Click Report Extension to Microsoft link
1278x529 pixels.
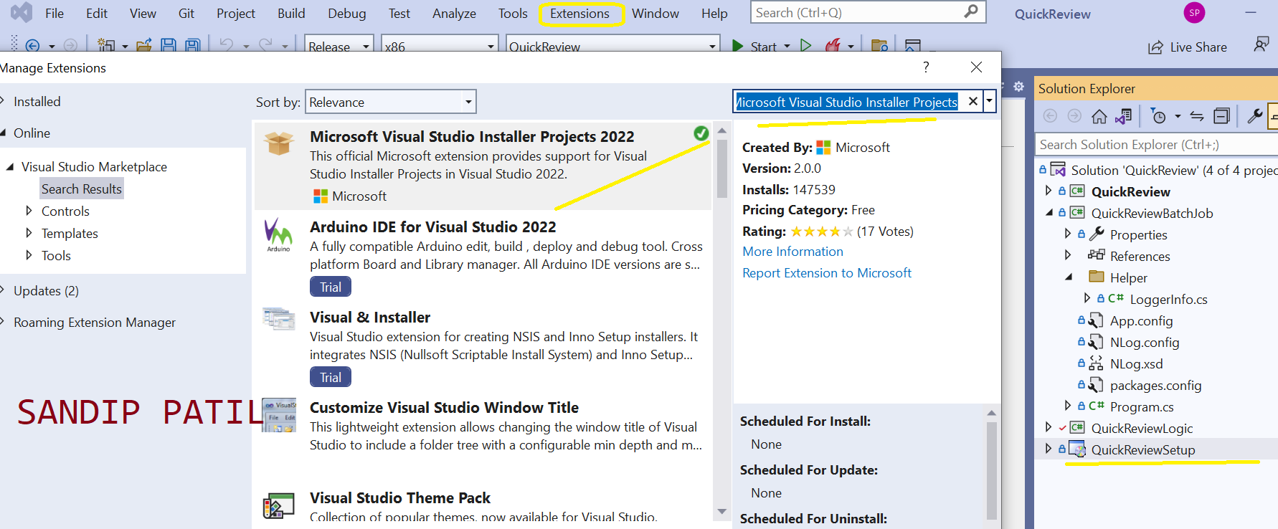827,273
